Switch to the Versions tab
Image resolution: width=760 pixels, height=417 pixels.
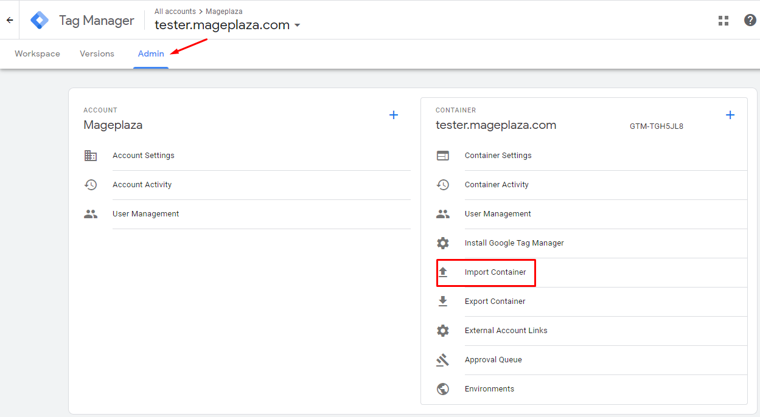tap(97, 53)
